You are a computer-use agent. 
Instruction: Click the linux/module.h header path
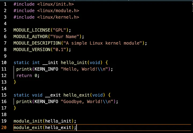coord(58,11)
